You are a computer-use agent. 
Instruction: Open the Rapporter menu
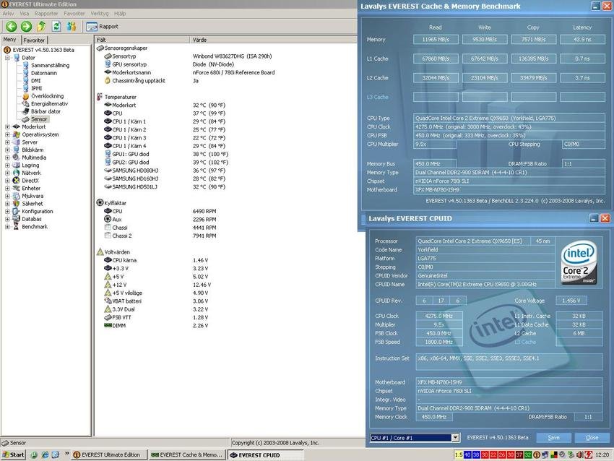click(46, 13)
